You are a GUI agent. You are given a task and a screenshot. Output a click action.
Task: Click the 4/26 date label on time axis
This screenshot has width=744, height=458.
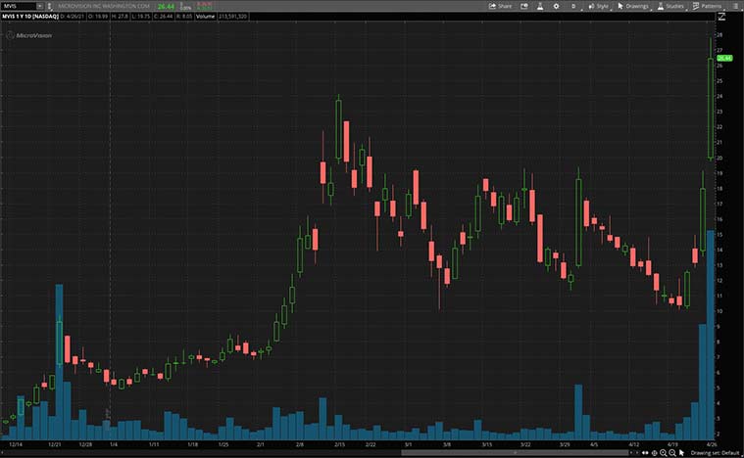711,444
